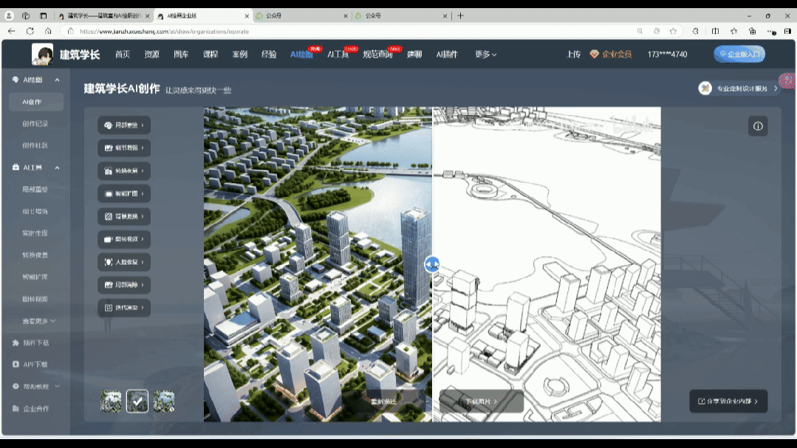Click the zoom magnifier icon in address bar
Image resolution: width=797 pixels, height=448 pixels.
[640, 31]
